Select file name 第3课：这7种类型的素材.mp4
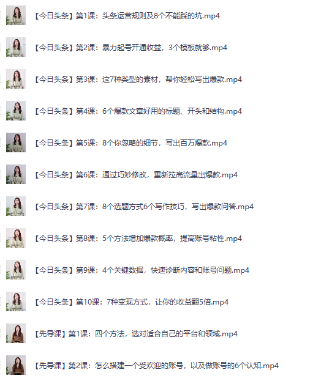Screen dimensions: 321x381 click(138, 80)
